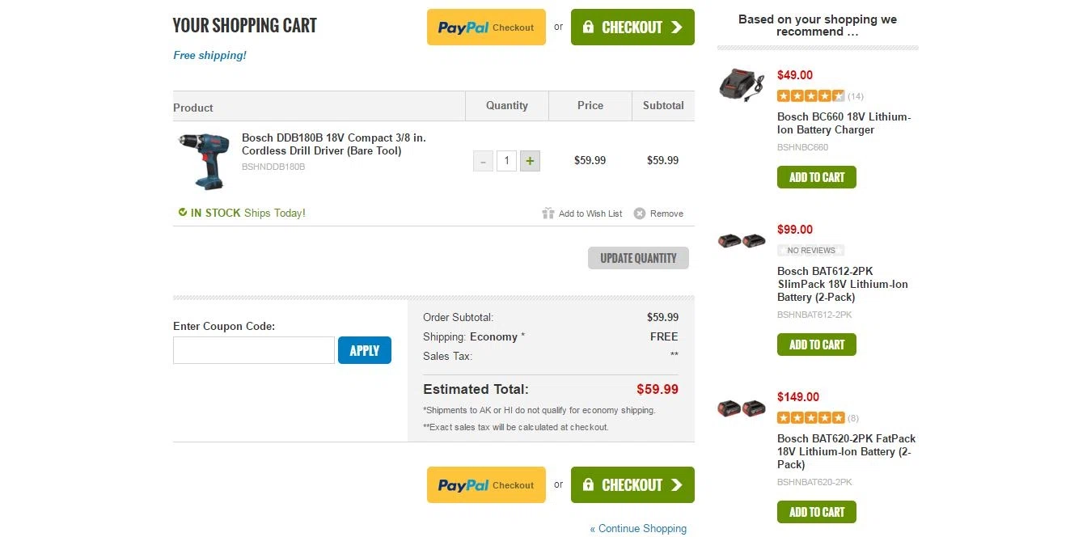Open the FatPack battery star rating
Viewport: 1091px width, 537px height.
point(811,418)
